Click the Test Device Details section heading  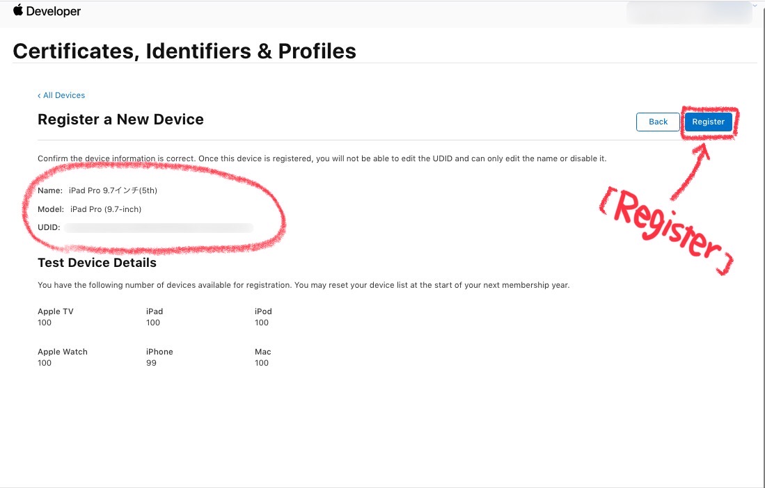click(x=97, y=263)
